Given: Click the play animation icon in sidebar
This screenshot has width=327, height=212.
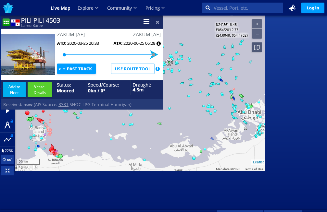Looking at the screenshot, I should pos(7,111).
